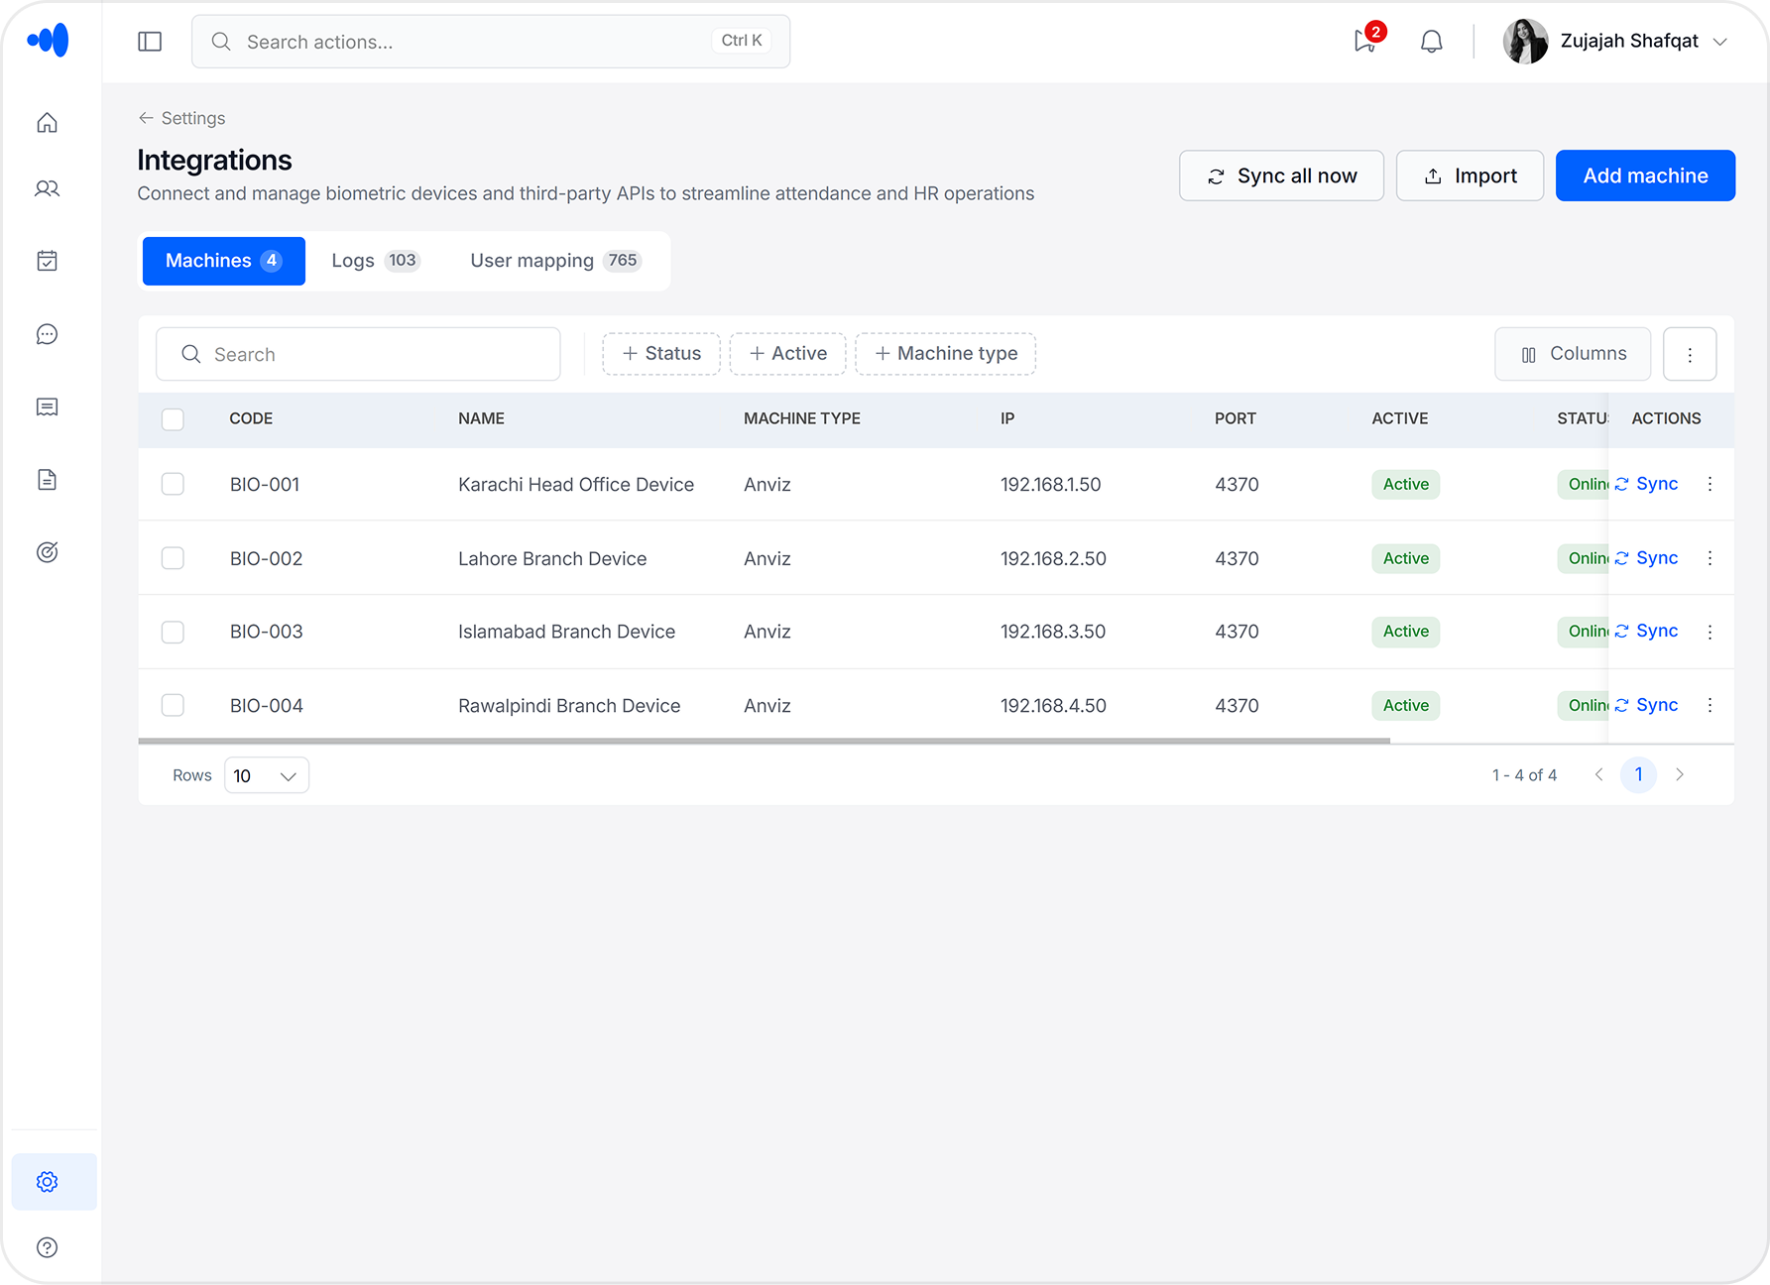Sort by the PORT column header
This screenshot has width=1770, height=1285.
click(1236, 418)
